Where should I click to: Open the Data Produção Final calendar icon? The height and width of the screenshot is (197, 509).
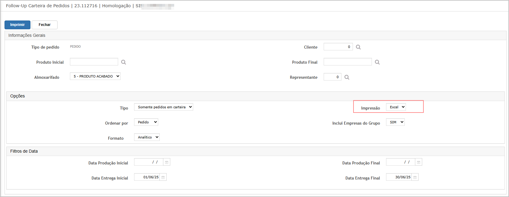coord(419,162)
